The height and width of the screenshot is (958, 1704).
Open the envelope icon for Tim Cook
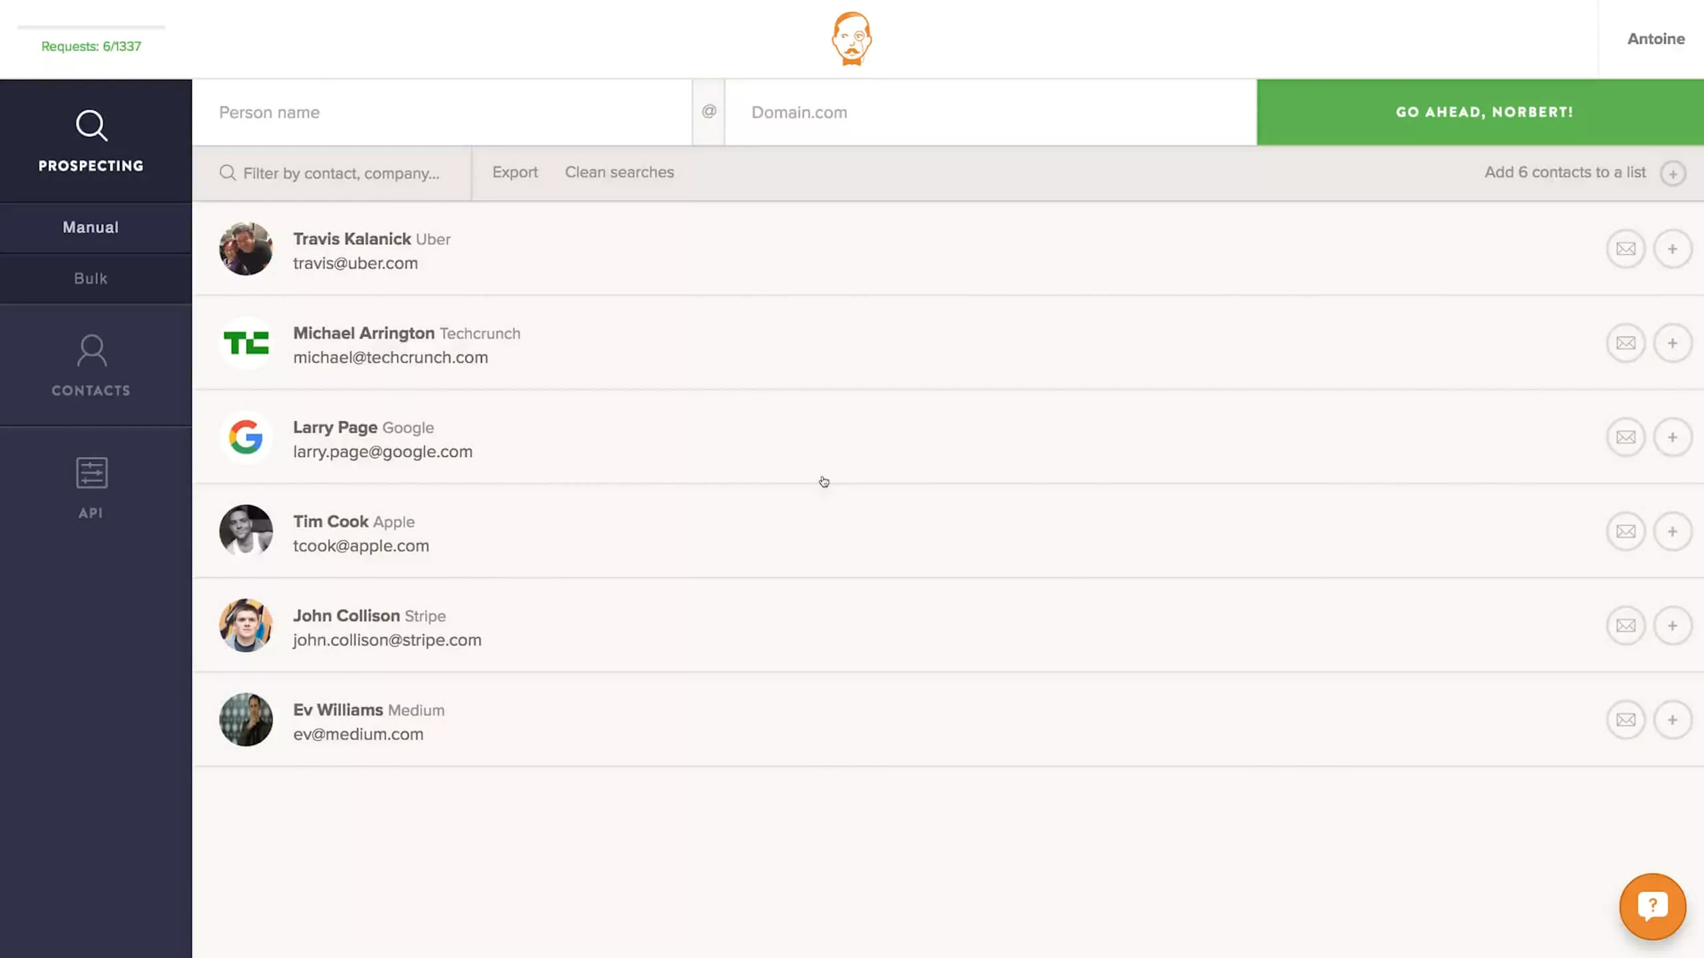pyautogui.click(x=1625, y=531)
